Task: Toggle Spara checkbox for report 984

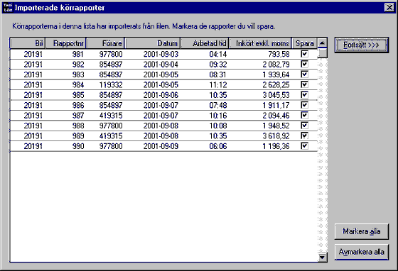Action: pos(304,84)
